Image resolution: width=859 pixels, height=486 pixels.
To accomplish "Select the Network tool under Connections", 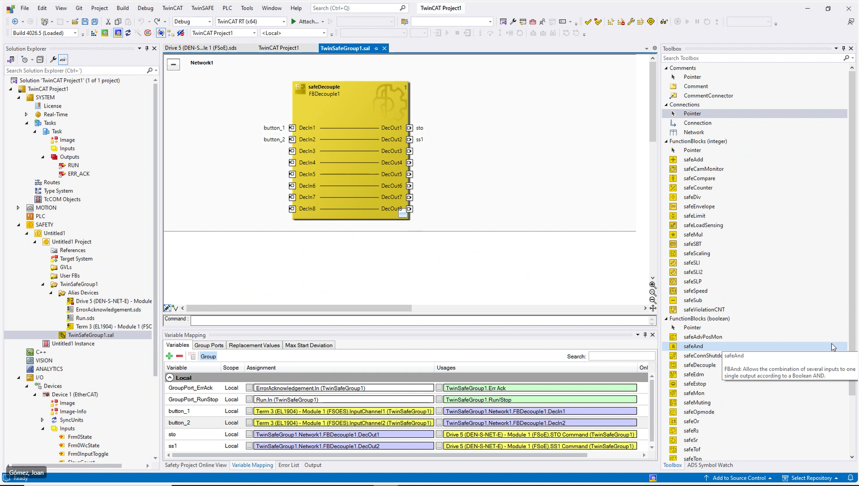I will [693, 132].
